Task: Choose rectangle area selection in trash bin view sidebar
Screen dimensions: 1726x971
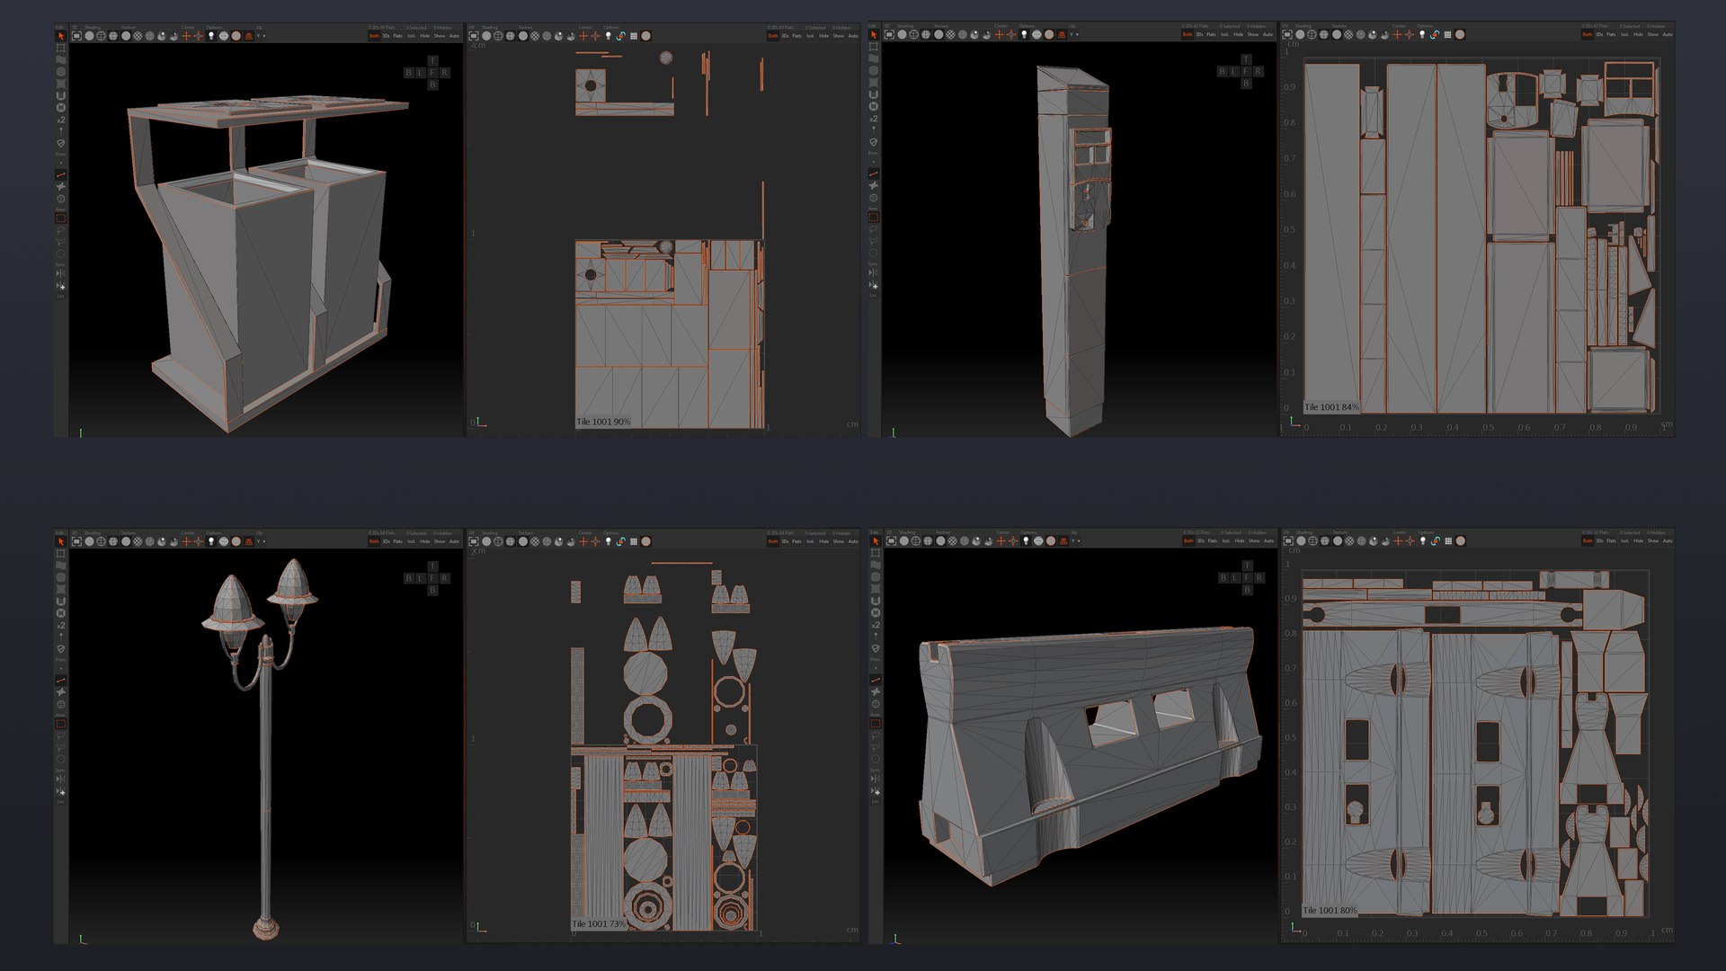Action: click(x=61, y=218)
